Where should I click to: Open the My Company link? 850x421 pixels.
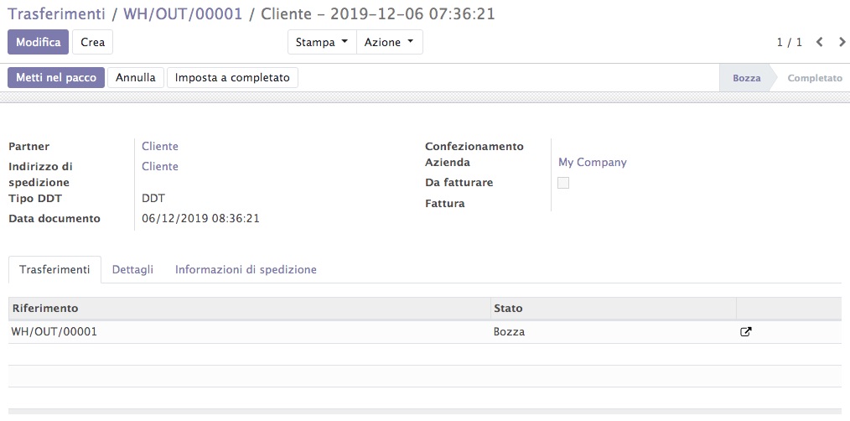pyautogui.click(x=593, y=162)
